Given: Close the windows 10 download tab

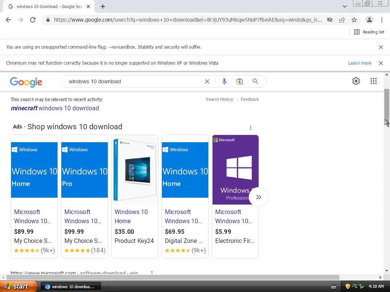Looking at the screenshot, I should [88, 7].
